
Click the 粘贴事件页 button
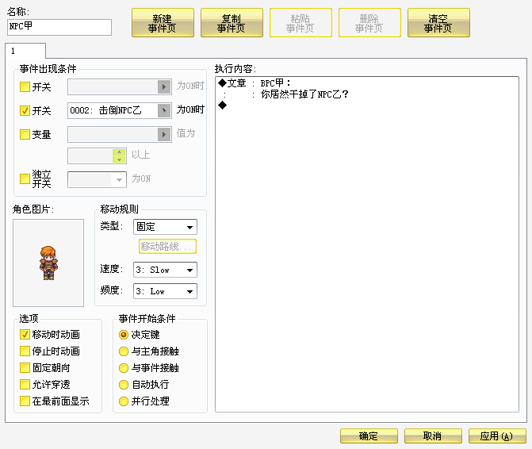click(300, 23)
